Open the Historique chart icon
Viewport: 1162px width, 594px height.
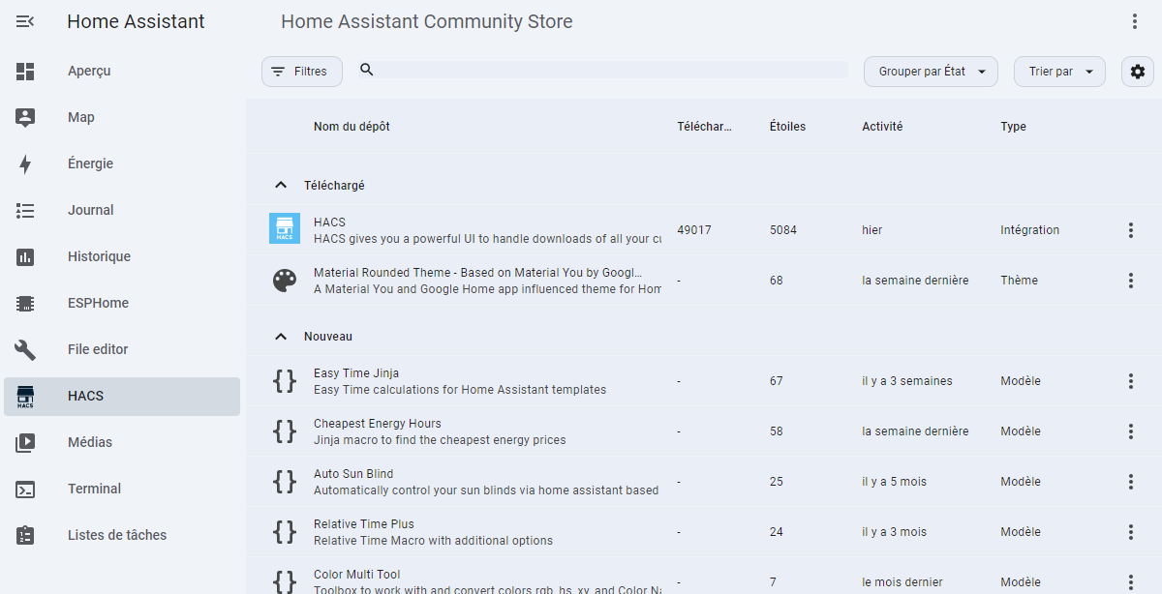pyautogui.click(x=25, y=256)
